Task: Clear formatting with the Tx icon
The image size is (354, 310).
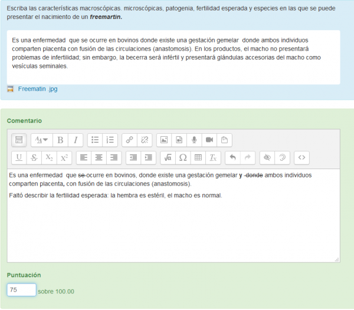Action: tap(213, 157)
